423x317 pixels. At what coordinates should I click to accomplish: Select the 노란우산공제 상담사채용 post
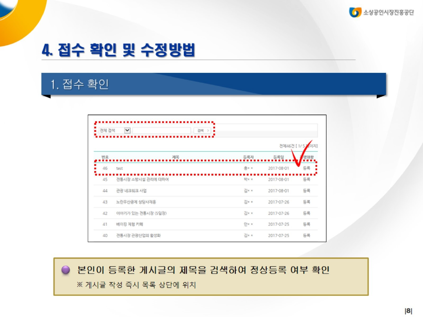point(136,202)
